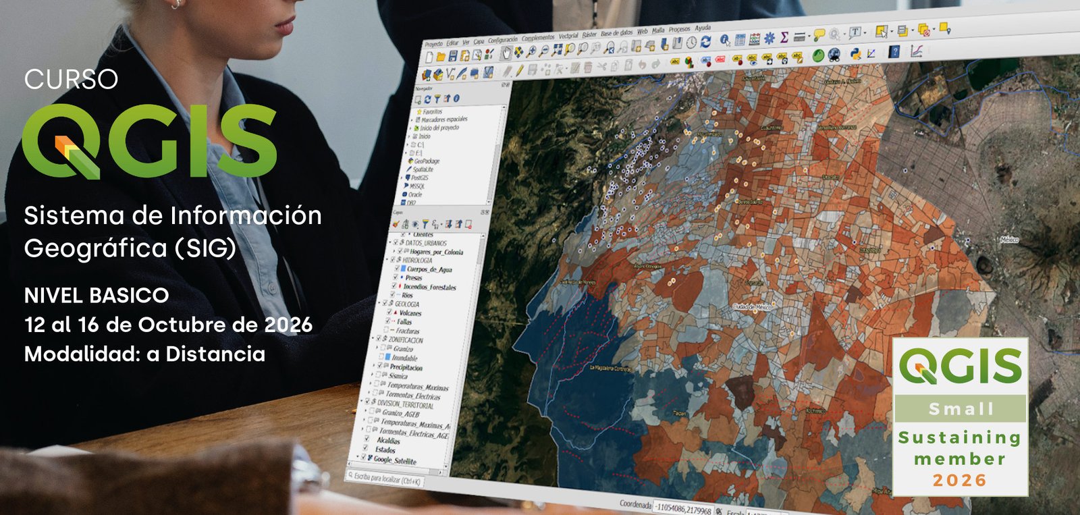The image size is (1080, 515).
Task: Collapse the DIVISION_TERRITORIAL layer group
Action: click(x=362, y=402)
